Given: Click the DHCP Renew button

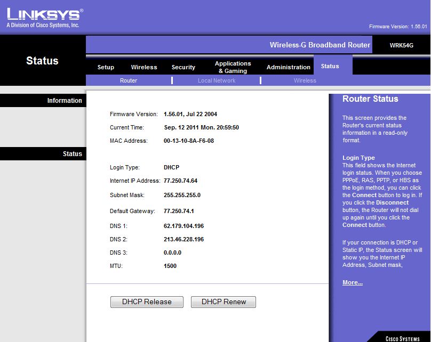Looking at the screenshot, I should coord(224,302).
